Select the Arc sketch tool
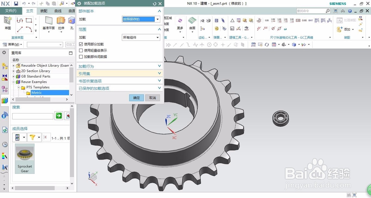The image size is (371, 198). (x=29, y=29)
